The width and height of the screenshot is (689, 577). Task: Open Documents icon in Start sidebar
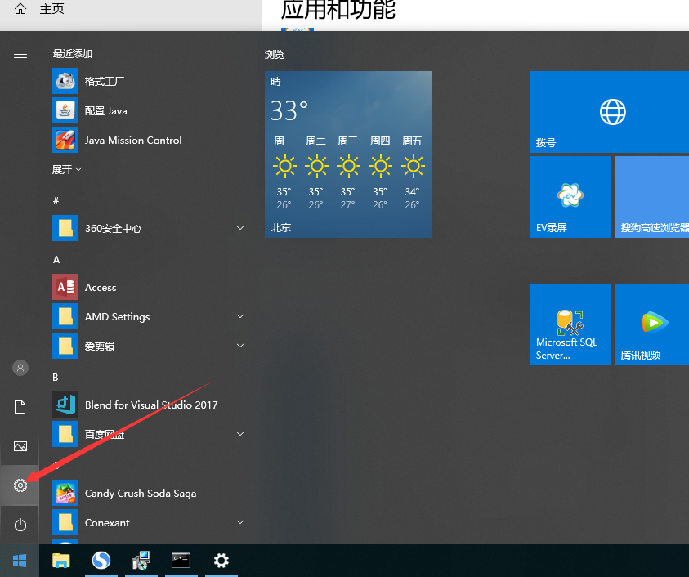20,407
